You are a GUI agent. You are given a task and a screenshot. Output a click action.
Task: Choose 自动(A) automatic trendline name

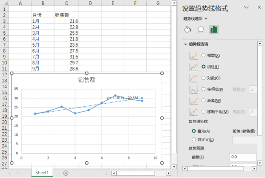coord(194,131)
